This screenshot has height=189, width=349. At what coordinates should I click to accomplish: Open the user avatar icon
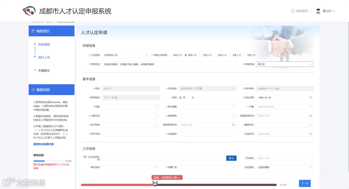(x=318, y=11)
